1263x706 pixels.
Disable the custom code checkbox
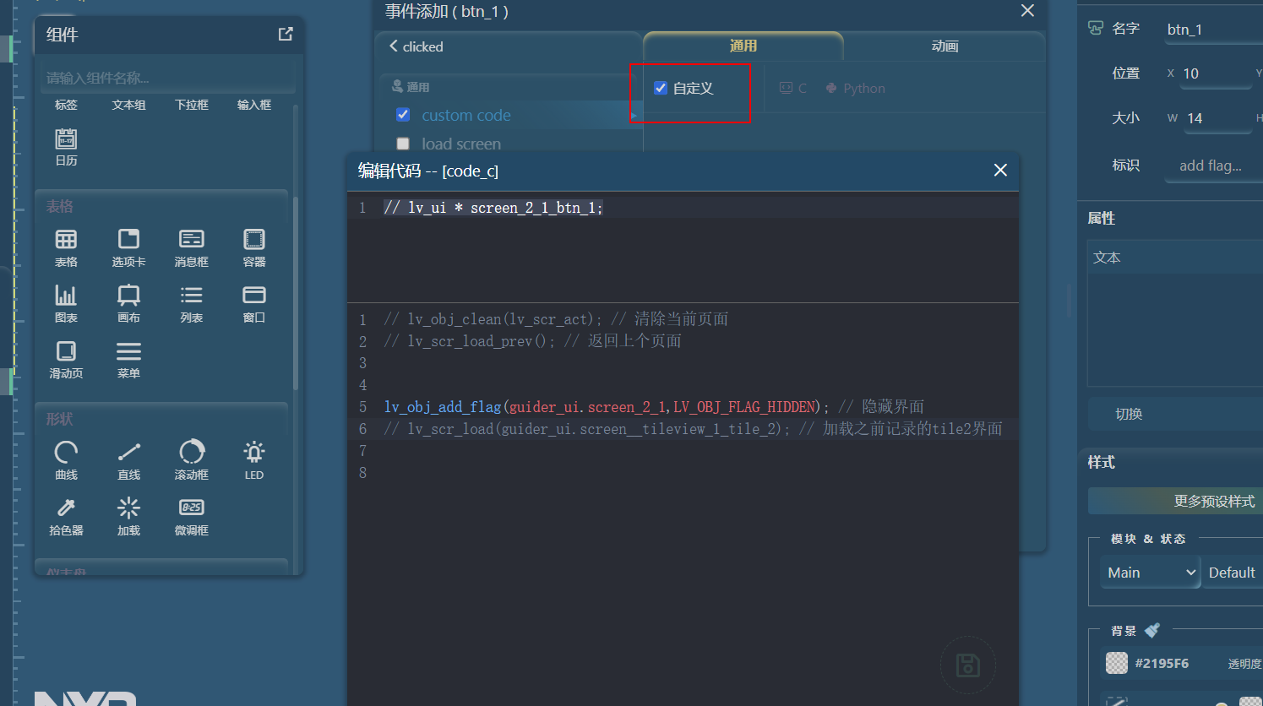click(403, 114)
